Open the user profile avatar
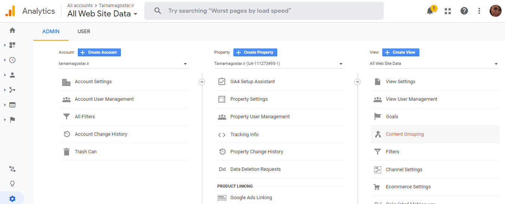The height and width of the screenshot is (204, 505). 496,11
